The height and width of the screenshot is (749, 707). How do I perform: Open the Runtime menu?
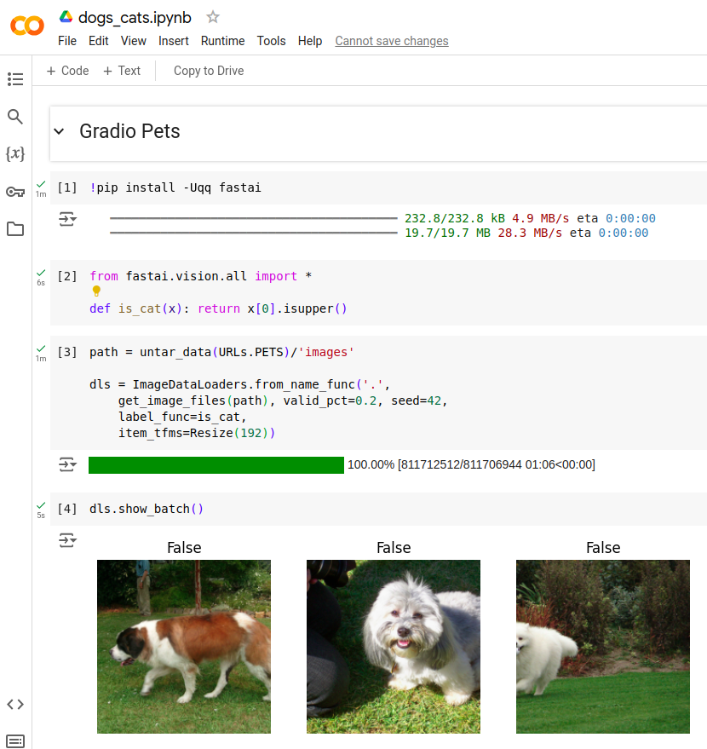(222, 41)
